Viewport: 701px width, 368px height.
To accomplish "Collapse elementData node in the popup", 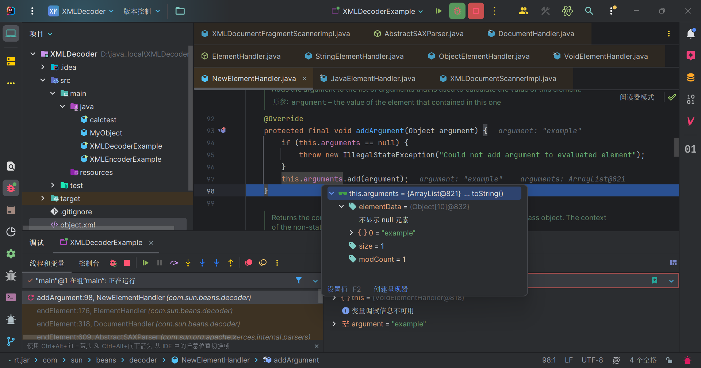I will (x=341, y=207).
